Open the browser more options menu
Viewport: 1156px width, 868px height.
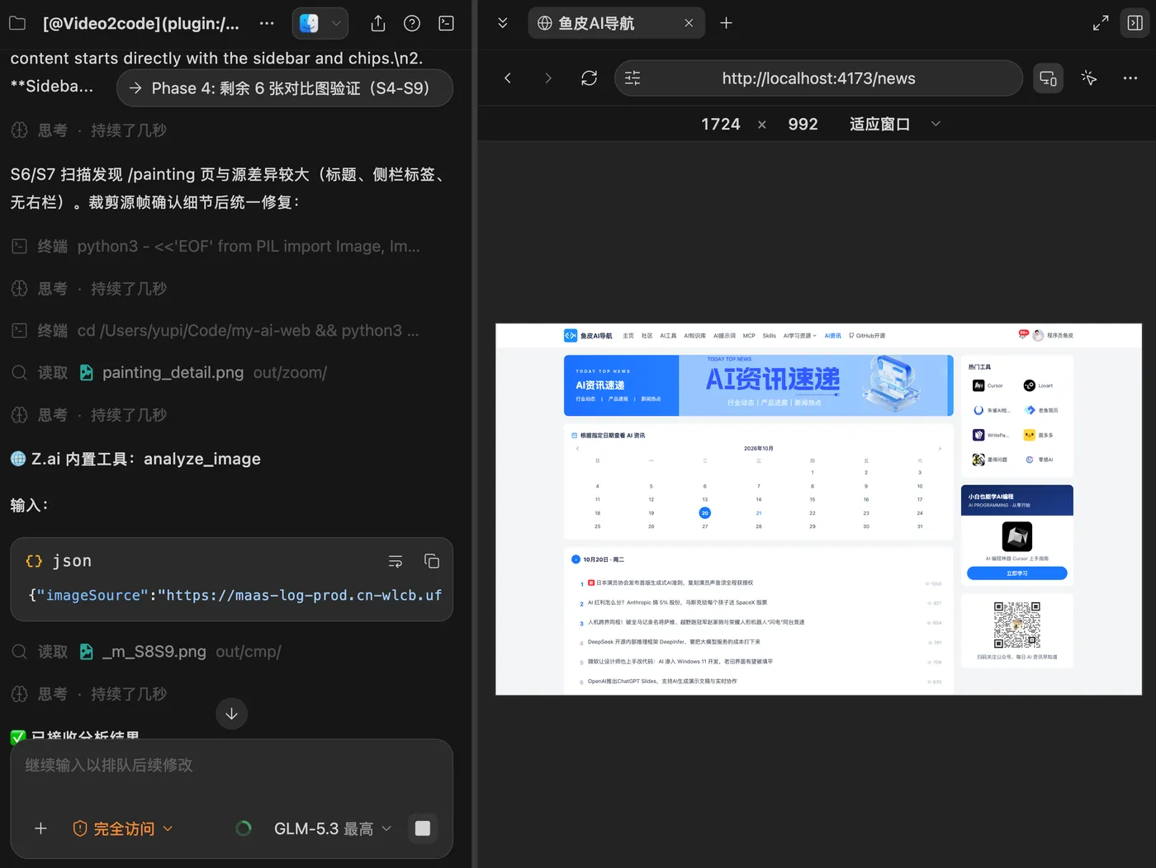(x=1130, y=78)
